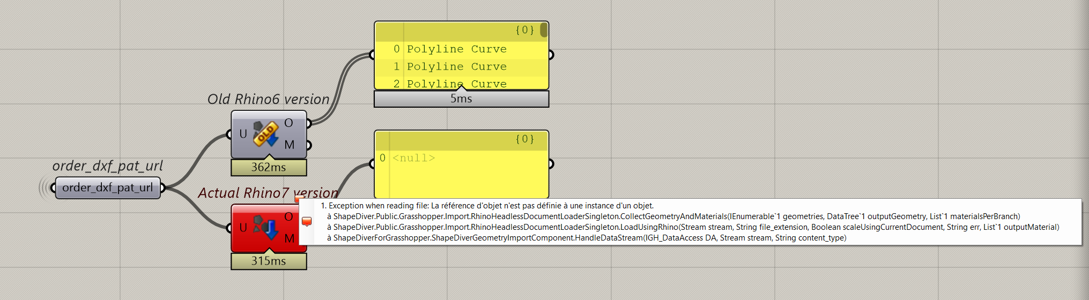Click the O output of the old import component
Viewport: 1089px width, 300px height.
288,123
